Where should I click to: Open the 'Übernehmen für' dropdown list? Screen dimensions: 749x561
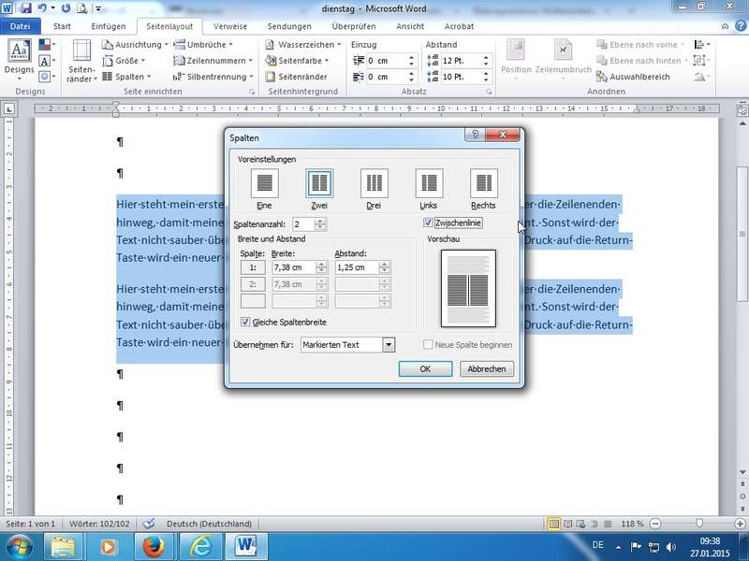coord(389,345)
